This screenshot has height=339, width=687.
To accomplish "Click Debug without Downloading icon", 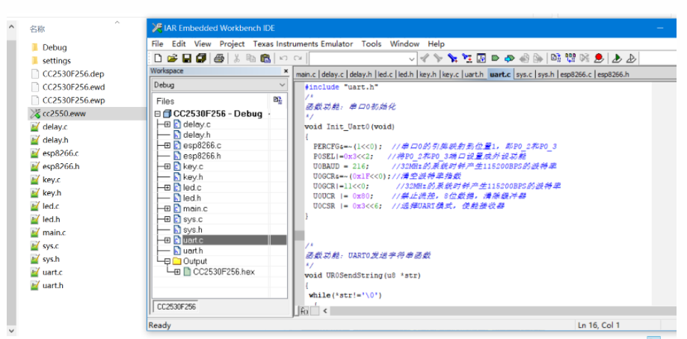I will (631, 58).
